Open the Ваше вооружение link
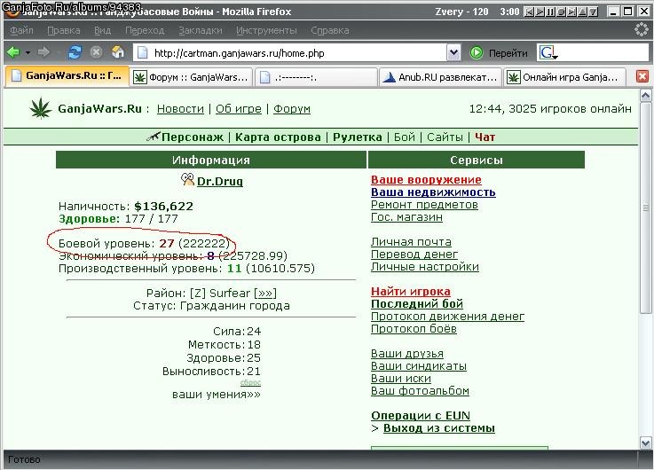654x470 pixels. pos(426,180)
